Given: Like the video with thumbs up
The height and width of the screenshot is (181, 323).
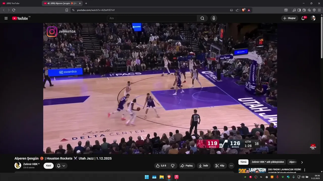Looking at the screenshot, I should click(161, 166).
